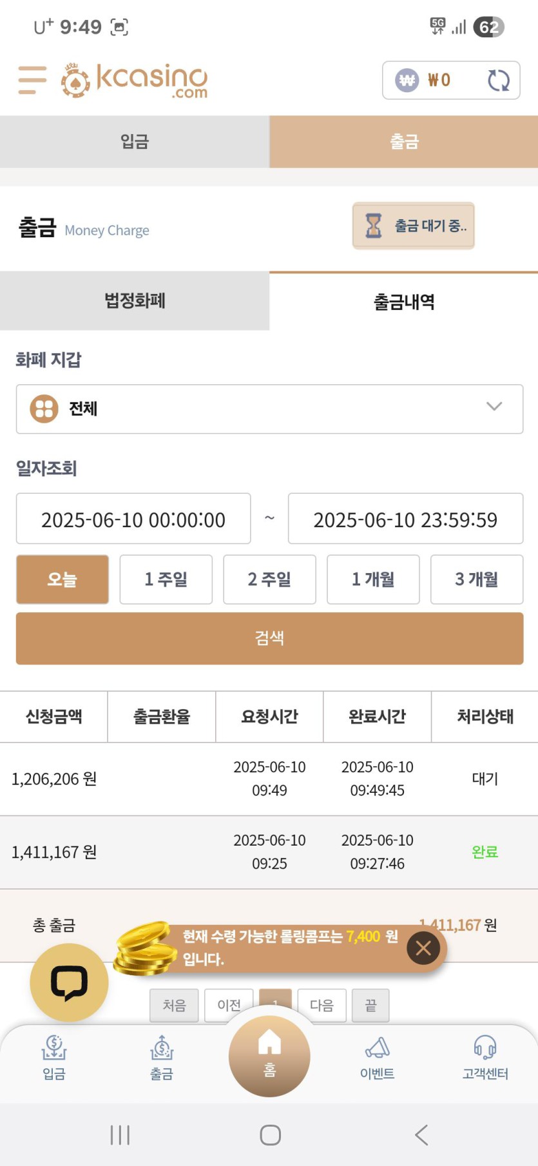Select the 3 개월 date range option
The height and width of the screenshot is (1166, 538).
[477, 579]
